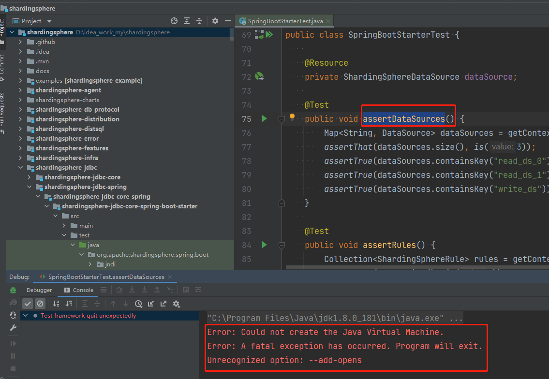Click the Step Out icon

[x=157, y=290]
